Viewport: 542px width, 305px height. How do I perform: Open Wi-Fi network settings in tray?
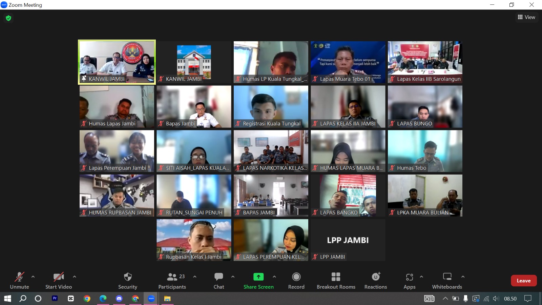(486, 299)
